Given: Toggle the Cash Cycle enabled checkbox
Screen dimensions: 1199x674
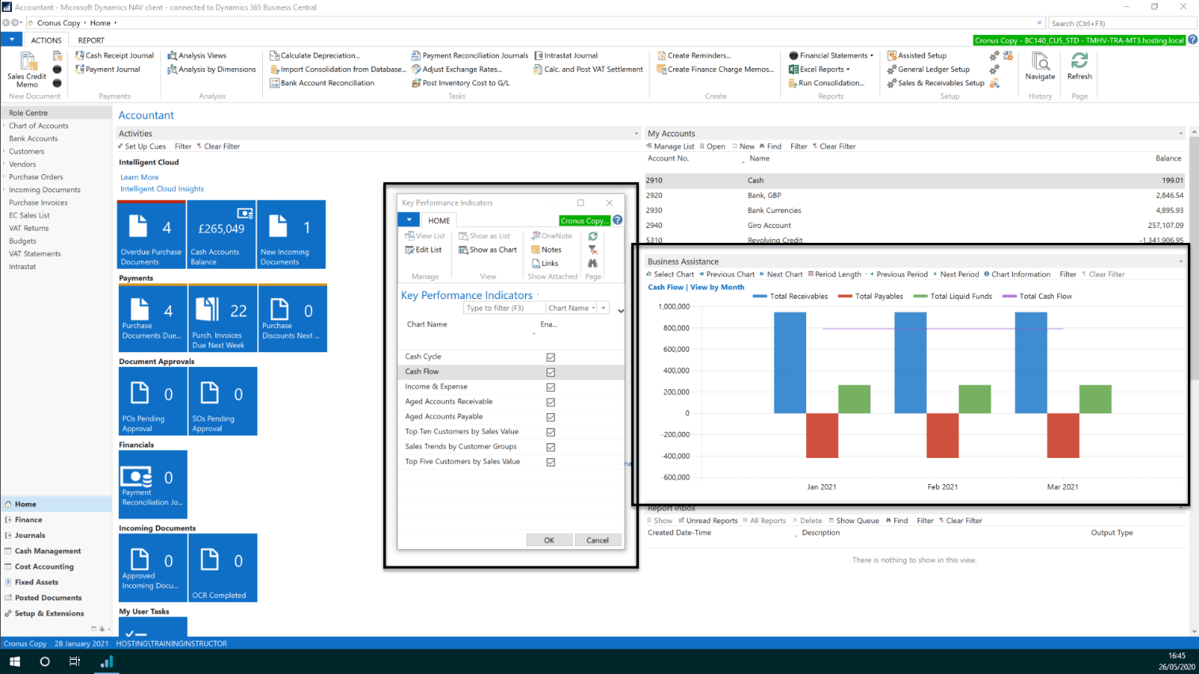Looking at the screenshot, I should pyautogui.click(x=550, y=357).
